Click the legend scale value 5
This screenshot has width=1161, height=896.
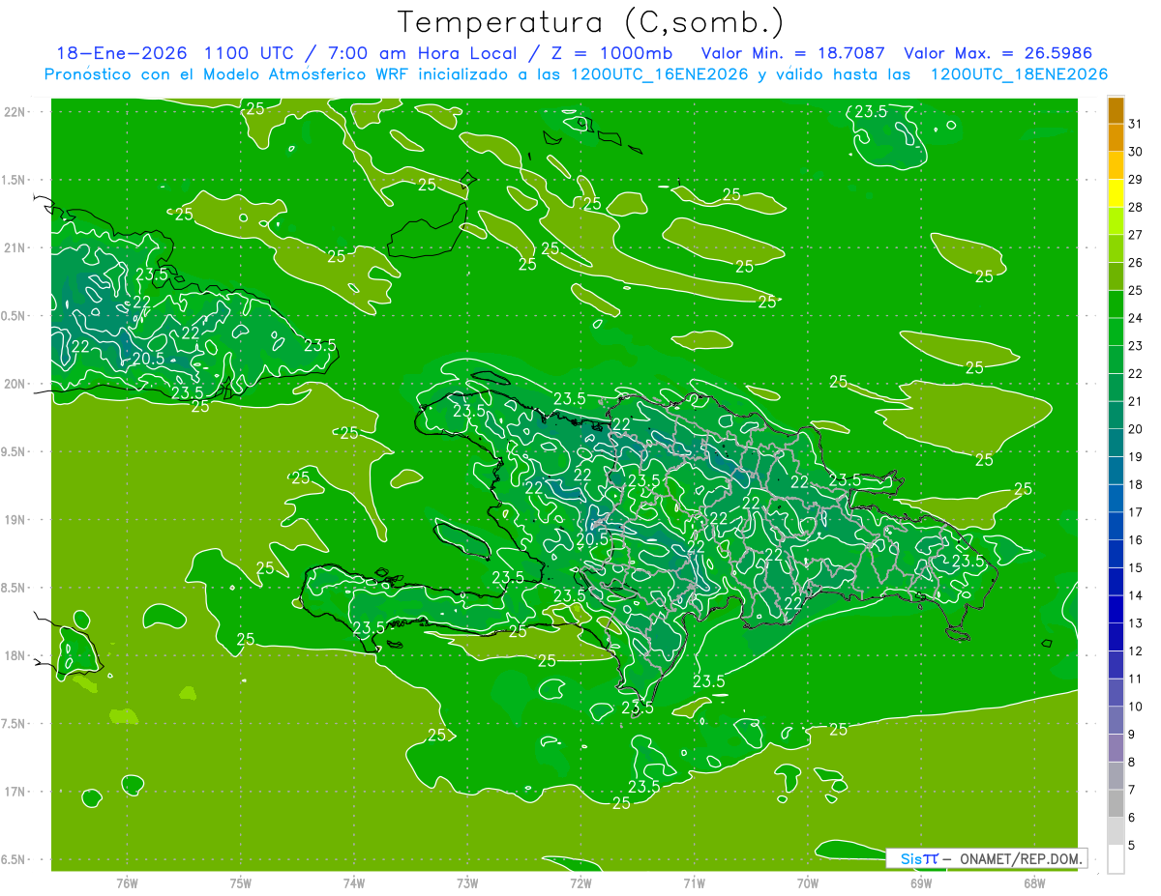tap(1132, 846)
